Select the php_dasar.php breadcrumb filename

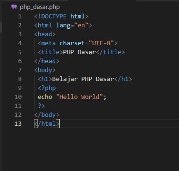click(x=40, y=7)
